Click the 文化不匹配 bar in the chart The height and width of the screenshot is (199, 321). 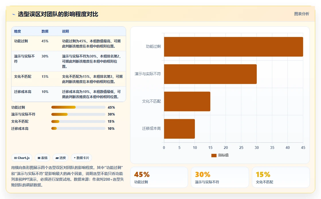click(187, 101)
